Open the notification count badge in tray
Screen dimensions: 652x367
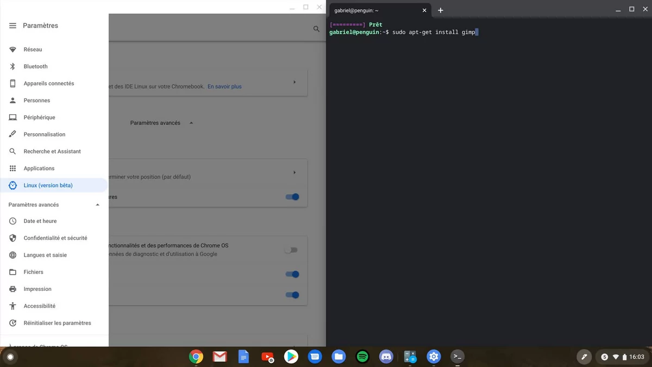tap(604, 357)
